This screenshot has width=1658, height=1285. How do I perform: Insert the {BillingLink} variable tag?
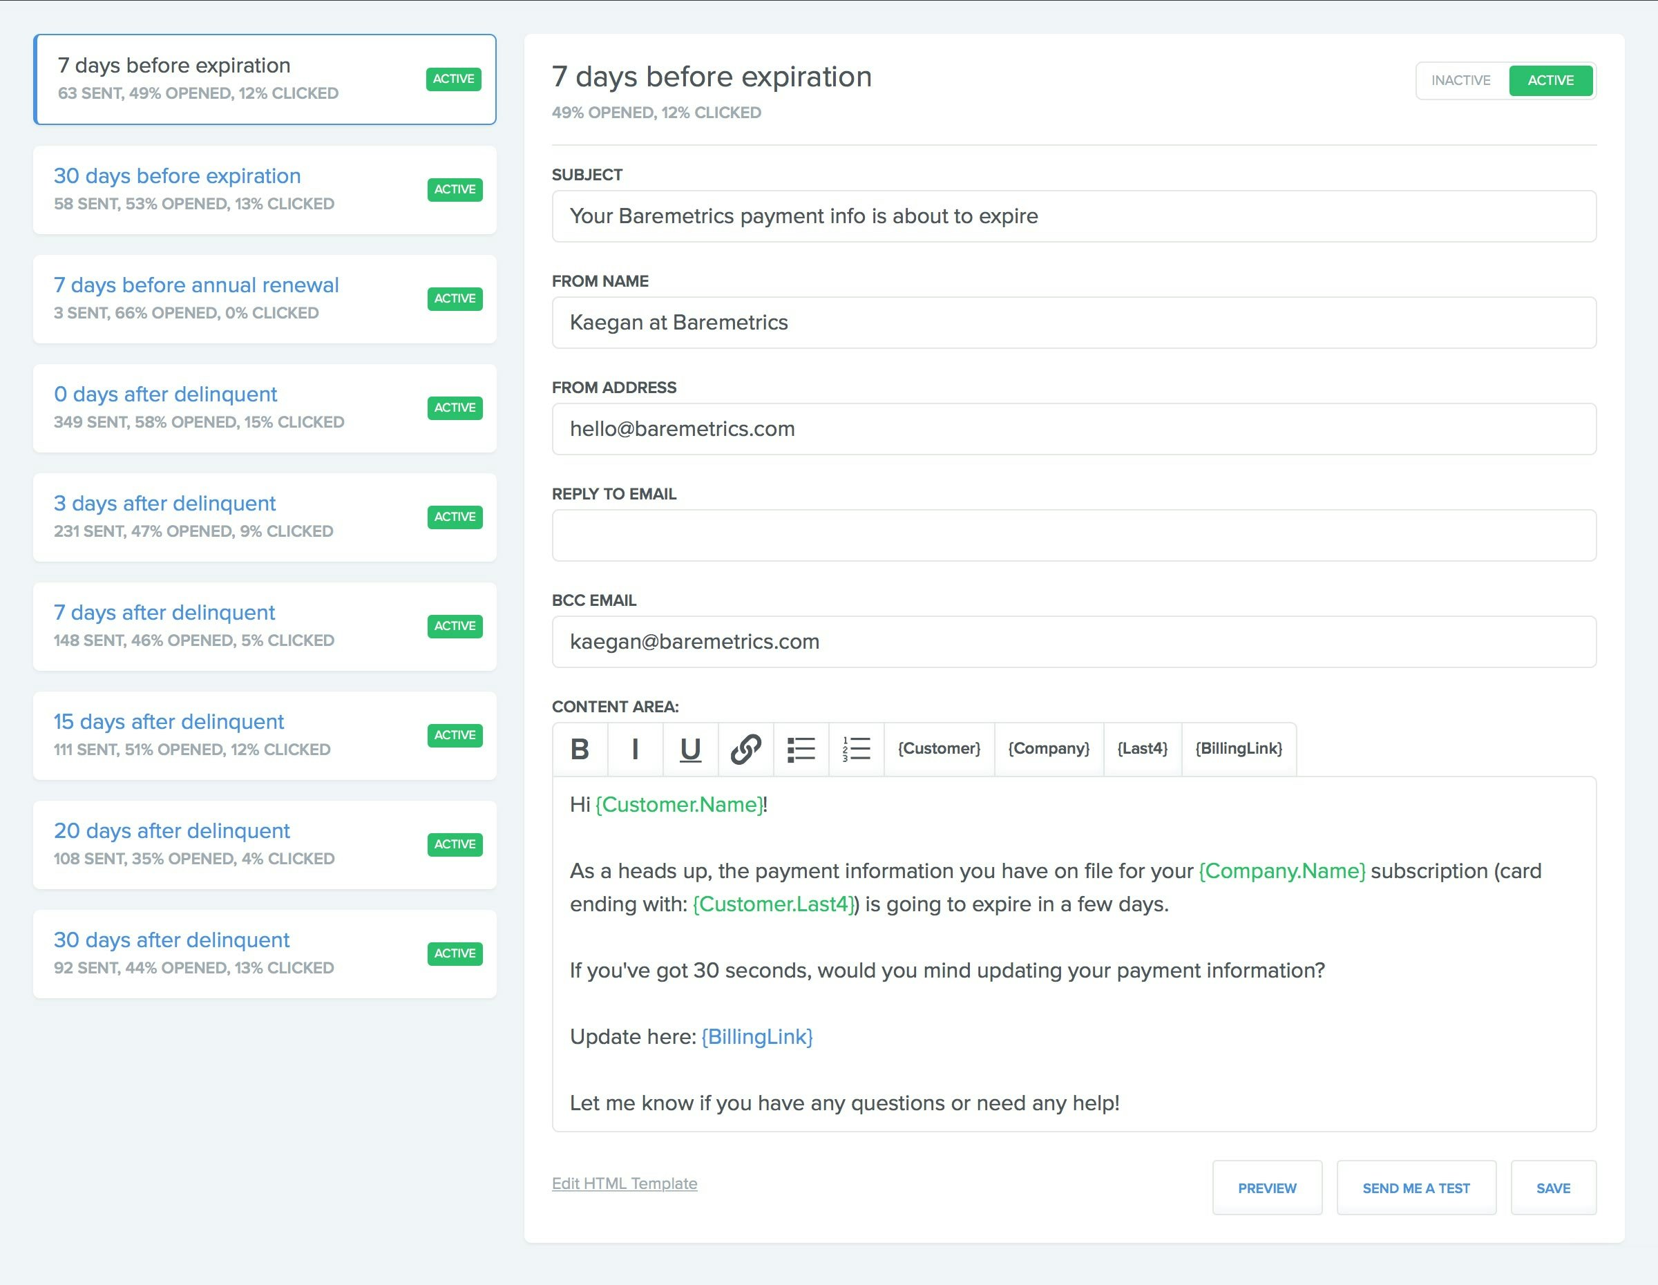click(1238, 749)
